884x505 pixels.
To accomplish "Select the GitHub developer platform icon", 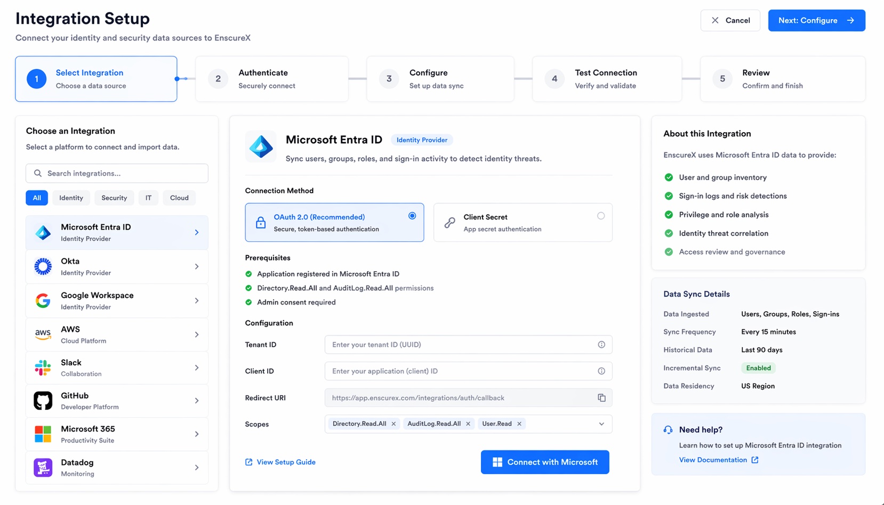I will (x=43, y=401).
